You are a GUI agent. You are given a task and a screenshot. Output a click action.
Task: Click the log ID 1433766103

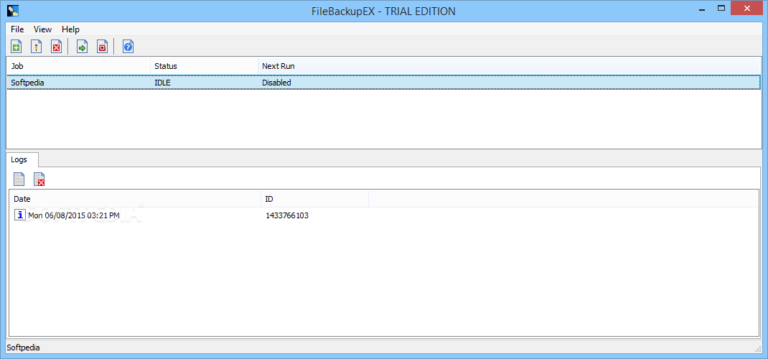point(287,215)
